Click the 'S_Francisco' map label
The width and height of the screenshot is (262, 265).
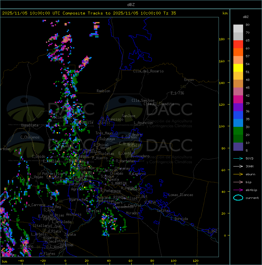[113, 119]
